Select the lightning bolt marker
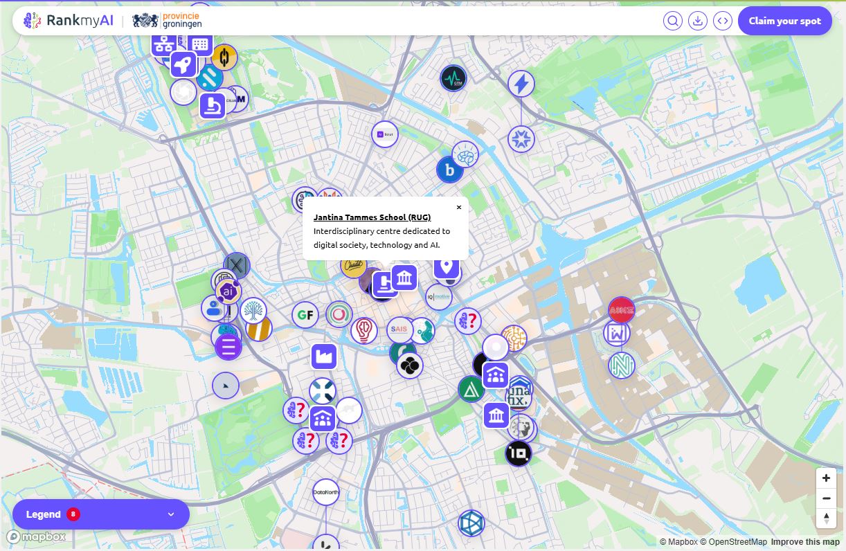Image resolution: width=846 pixels, height=551 pixels. coord(521,84)
